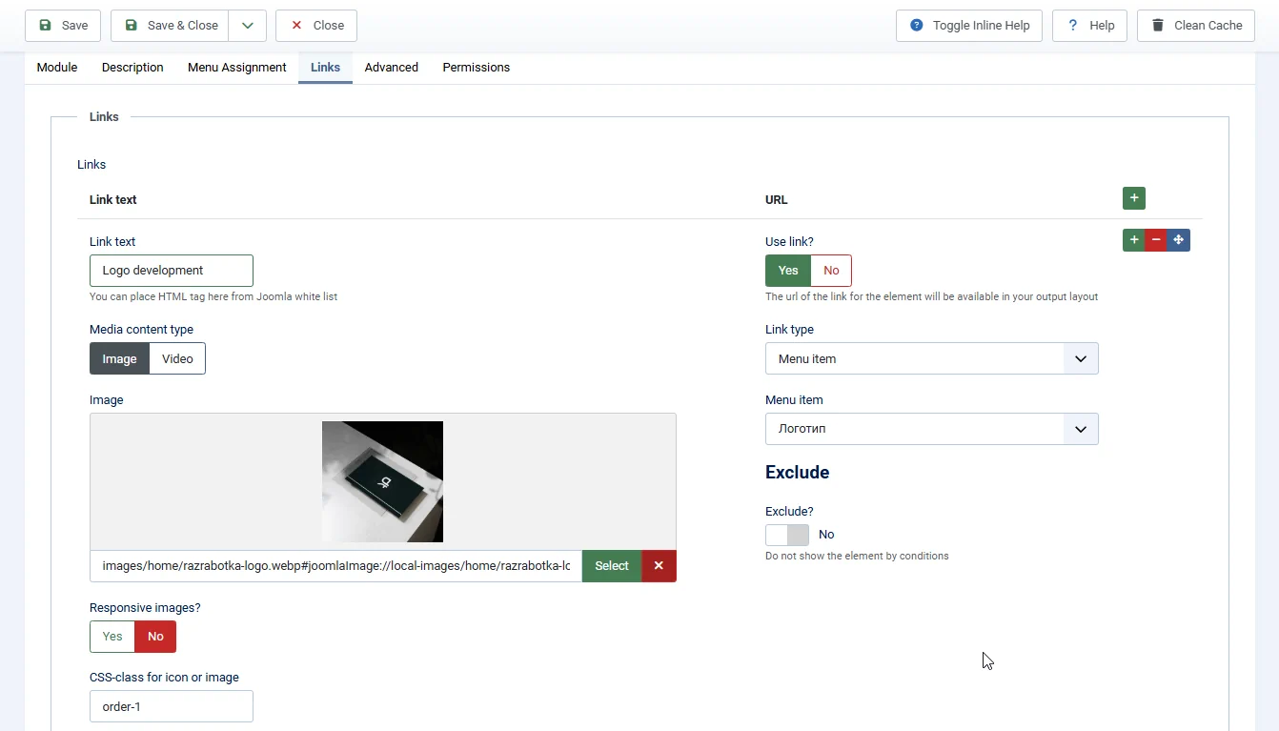The height and width of the screenshot is (731, 1279).
Task: Set Use link to No
Action: pyautogui.click(x=831, y=271)
